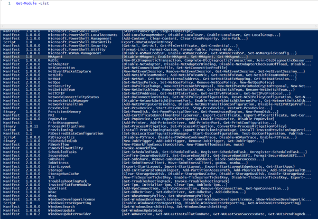The height and width of the screenshot is (219, 318).
Task: Select the Microsoft.WSMan.Management module name
Action: (x=74, y=53)
